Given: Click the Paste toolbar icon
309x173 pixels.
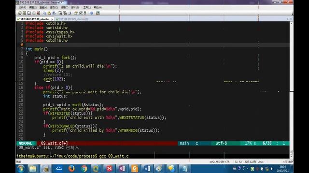Looking at the screenshot, I should 49,13.
